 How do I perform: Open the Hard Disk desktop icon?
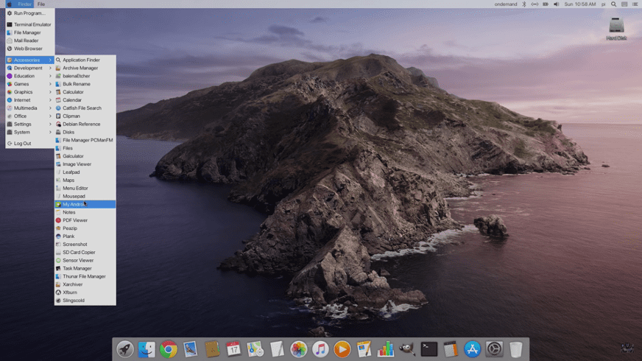[x=616, y=28]
